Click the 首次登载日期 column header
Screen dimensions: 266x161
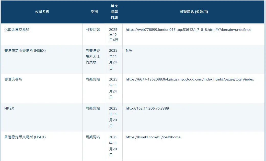coord(114,12)
